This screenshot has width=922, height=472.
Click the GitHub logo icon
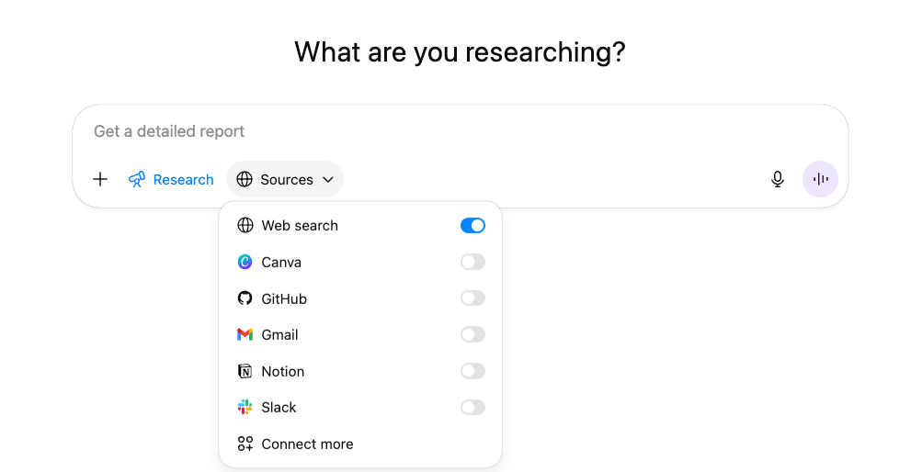point(245,298)
